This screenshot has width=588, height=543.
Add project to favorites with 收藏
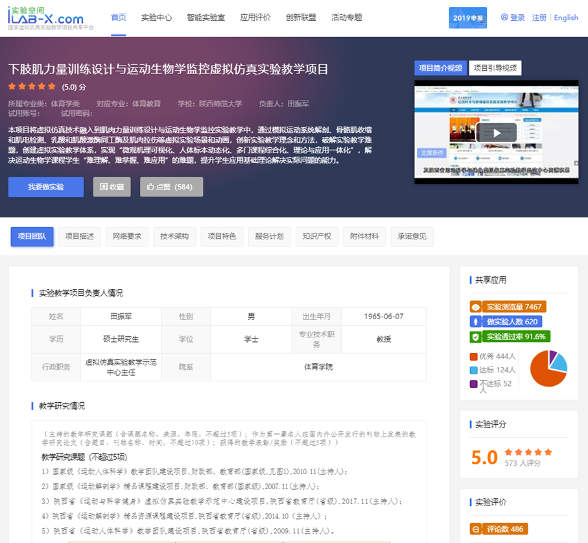tap(112, 187)
